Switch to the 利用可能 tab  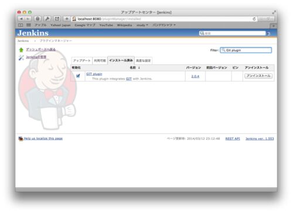click(x=100, y=60)
